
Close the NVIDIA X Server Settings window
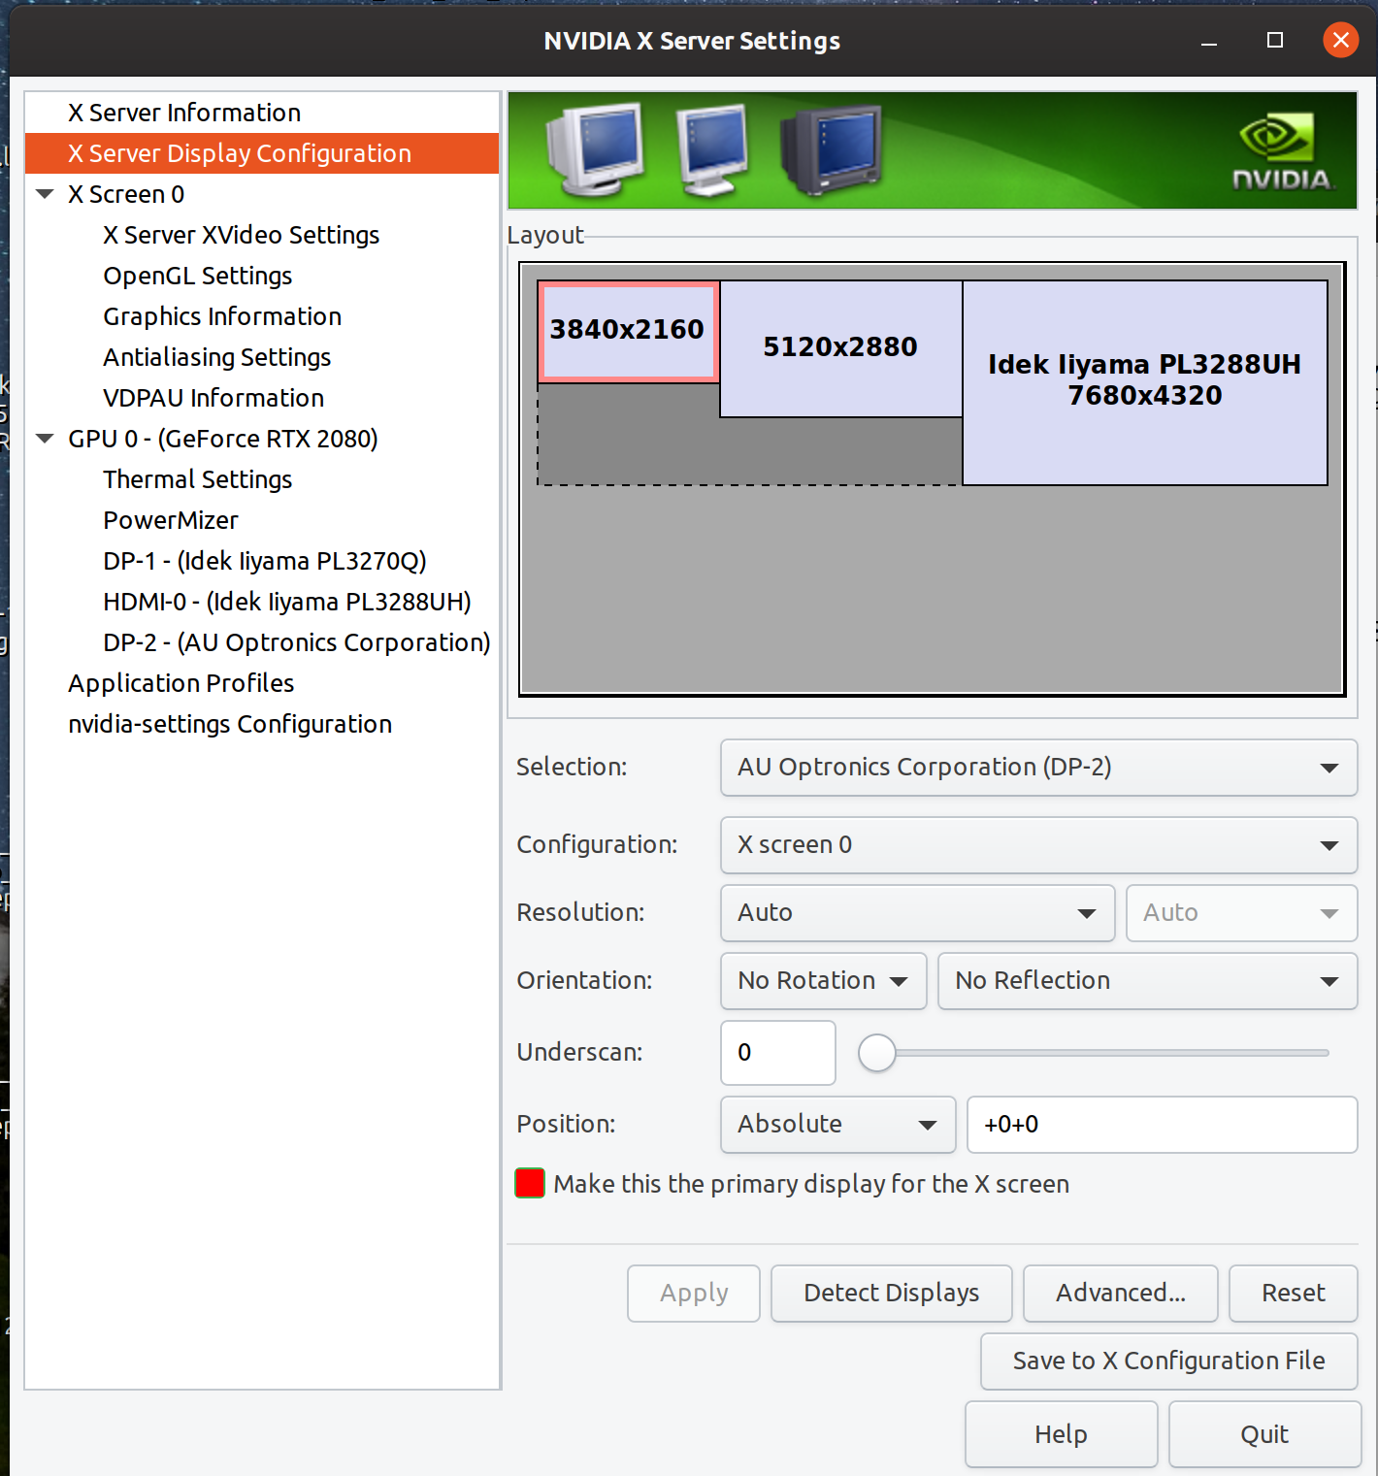1341,41
